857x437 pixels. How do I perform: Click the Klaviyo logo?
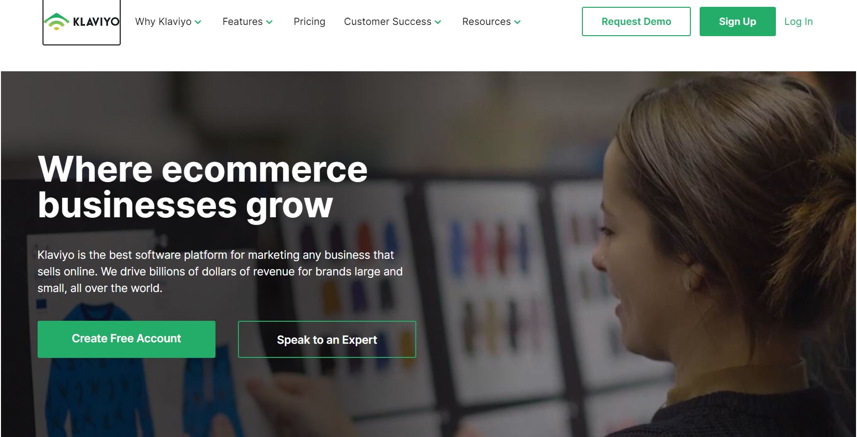tap(82, 22)
